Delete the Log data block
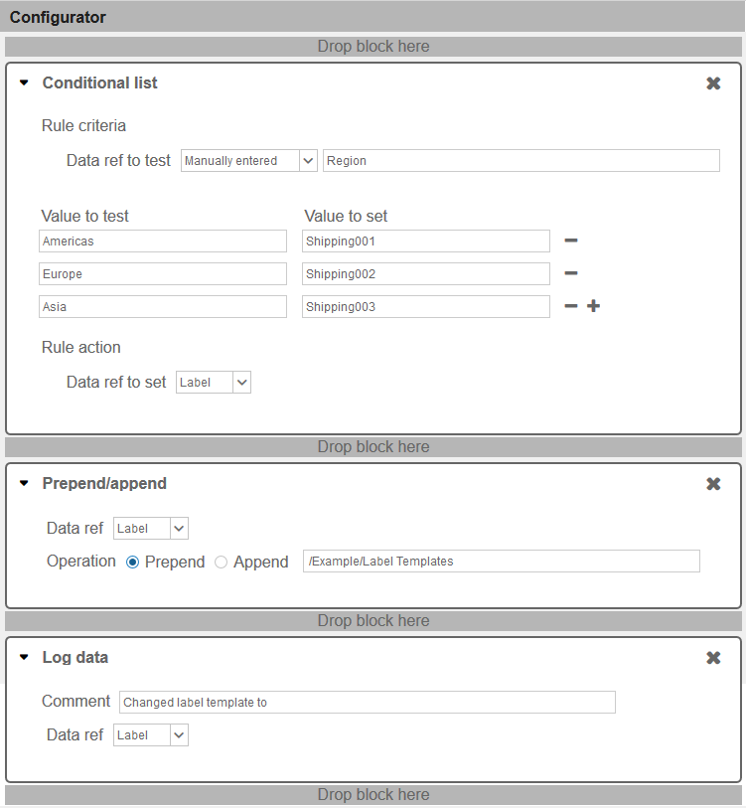The width and height of the screenshot is (746, 808). tap(713, 658)
